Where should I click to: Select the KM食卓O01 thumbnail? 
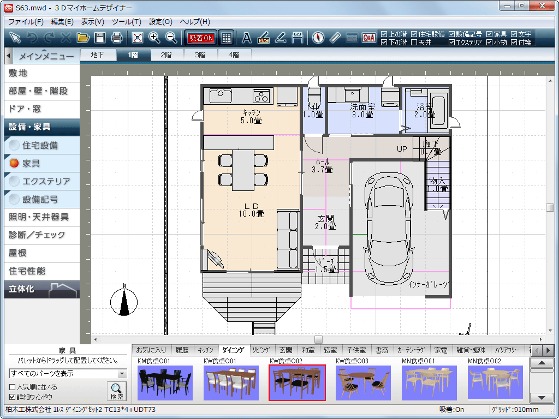165,382
